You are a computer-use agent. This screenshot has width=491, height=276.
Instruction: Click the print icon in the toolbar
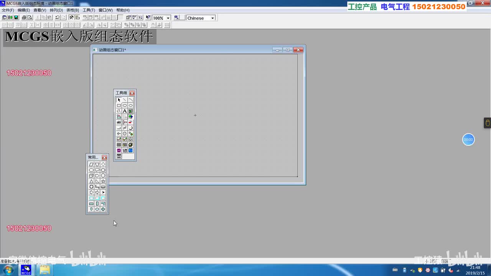24,18
